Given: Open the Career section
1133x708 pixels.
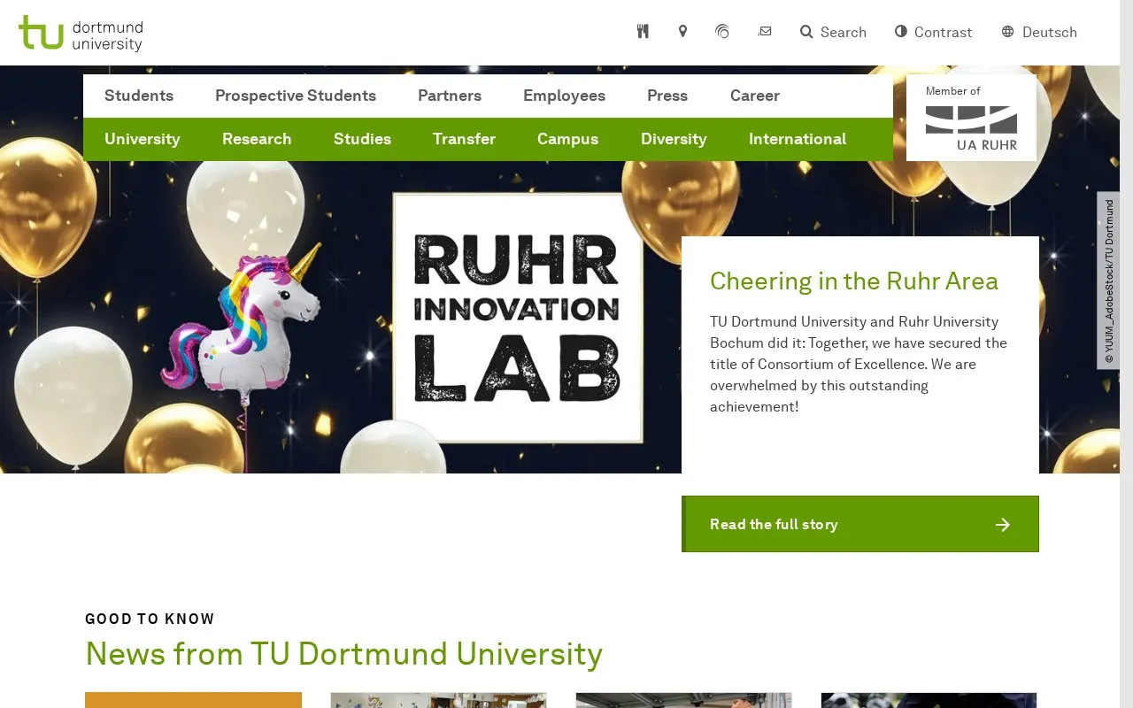Looking at the screenshot, I should click(755, 96).
